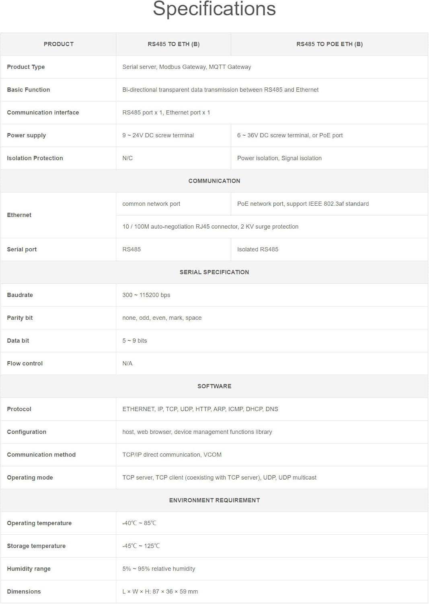
Task: Click the Product Type row label
Action: point(26,67)
